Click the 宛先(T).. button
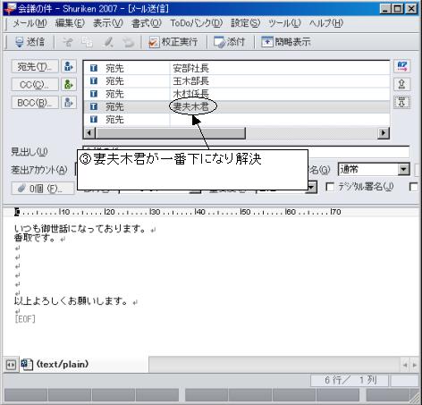Screen dimensions: 422x405 point(35,66)
